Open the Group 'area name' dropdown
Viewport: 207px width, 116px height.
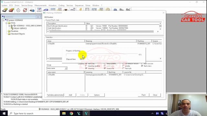(66, 68)
